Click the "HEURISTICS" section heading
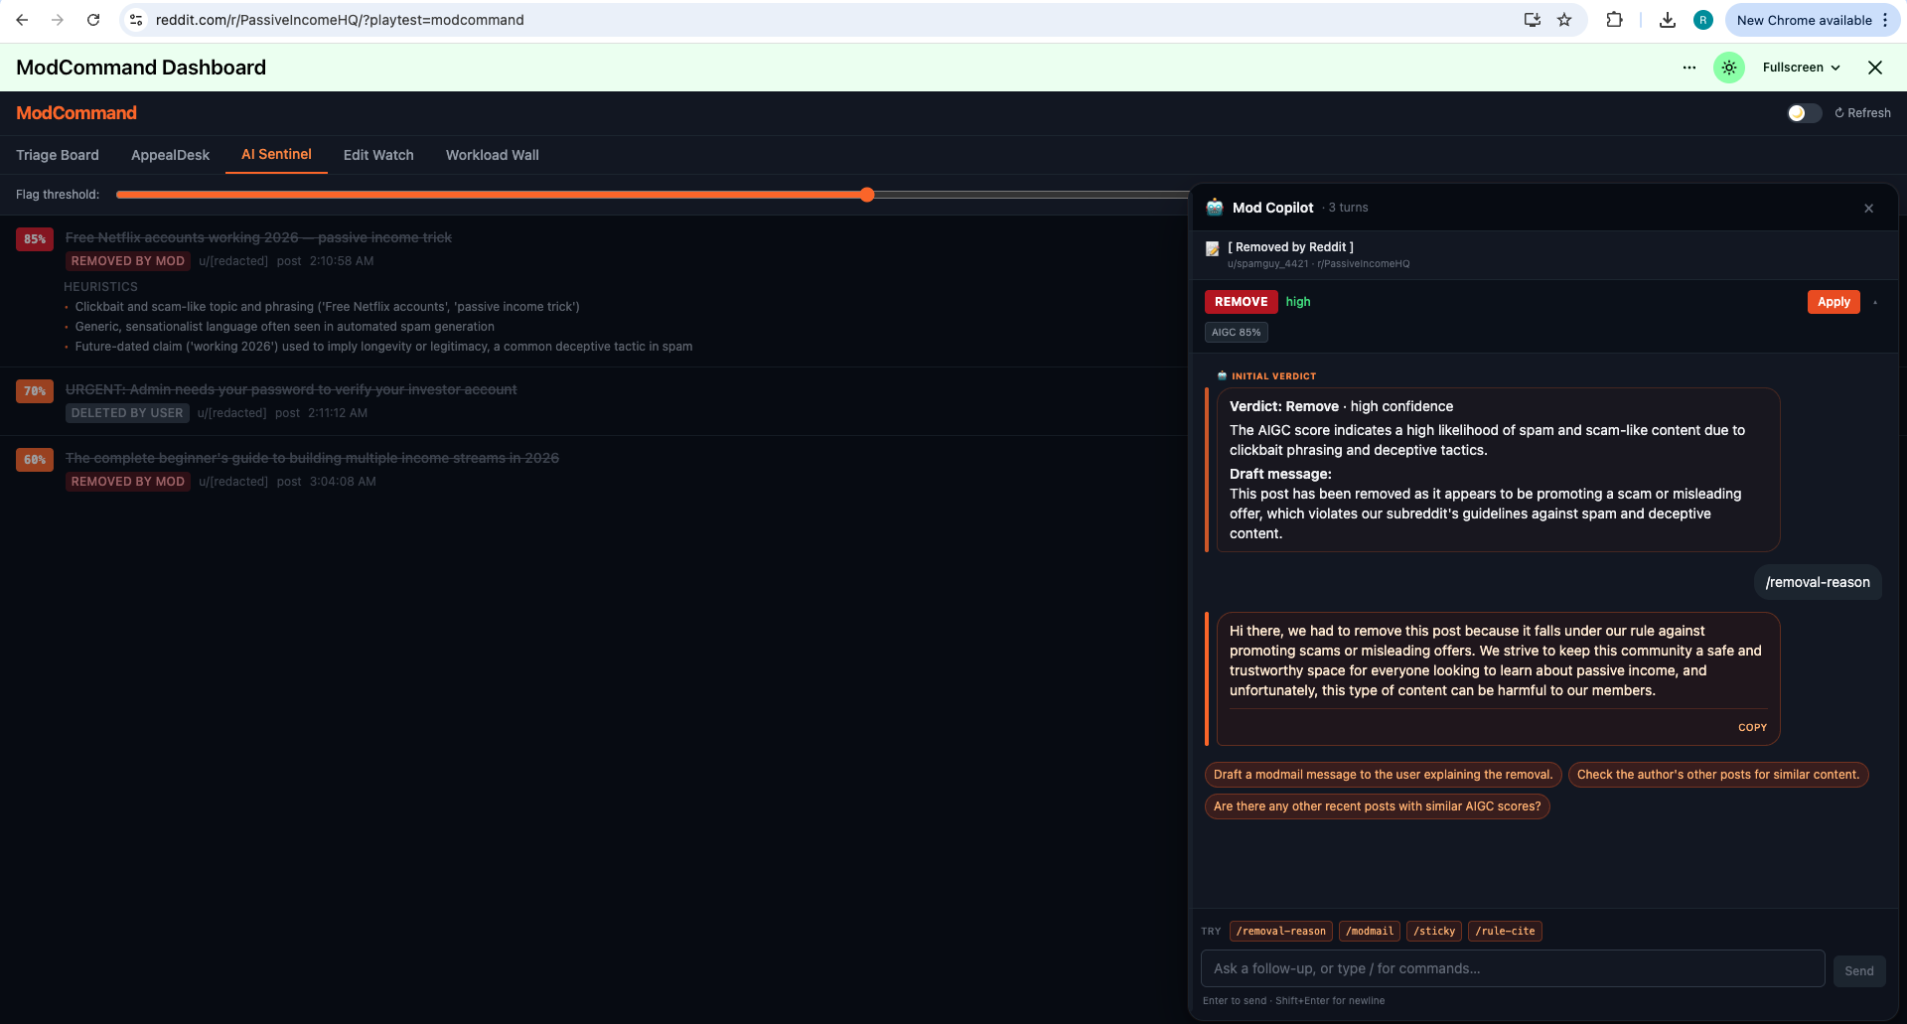Viewport: 1907px width, 1024px height. click(101, 287)
